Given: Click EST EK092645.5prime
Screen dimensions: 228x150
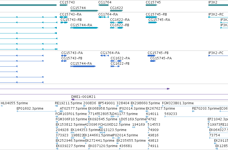Looking at the screenshot, I should tap(103, 119).
